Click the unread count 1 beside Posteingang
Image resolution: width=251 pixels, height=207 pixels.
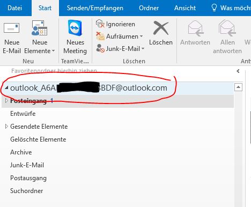tap(51, 101)
